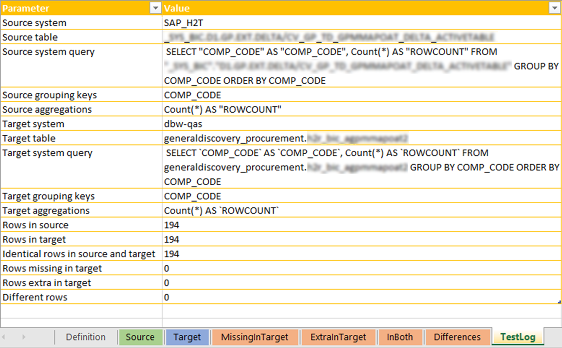Select the Source system query SELECT statement cell
The height and width of the screenshot is (348, 562).
pyautogui.click(x=361, y=66)
